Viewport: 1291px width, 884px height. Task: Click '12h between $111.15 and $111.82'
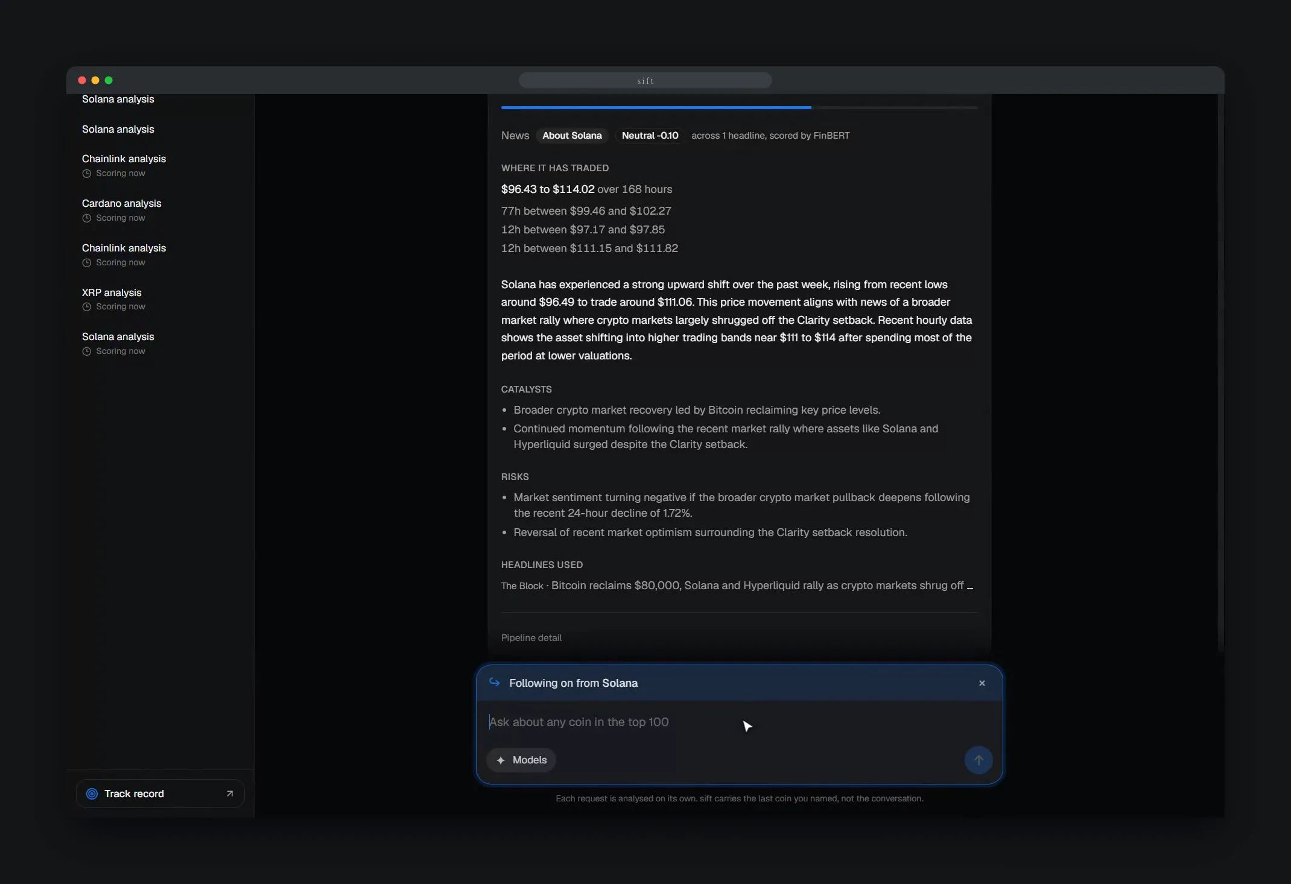click(x=589, y=248)
